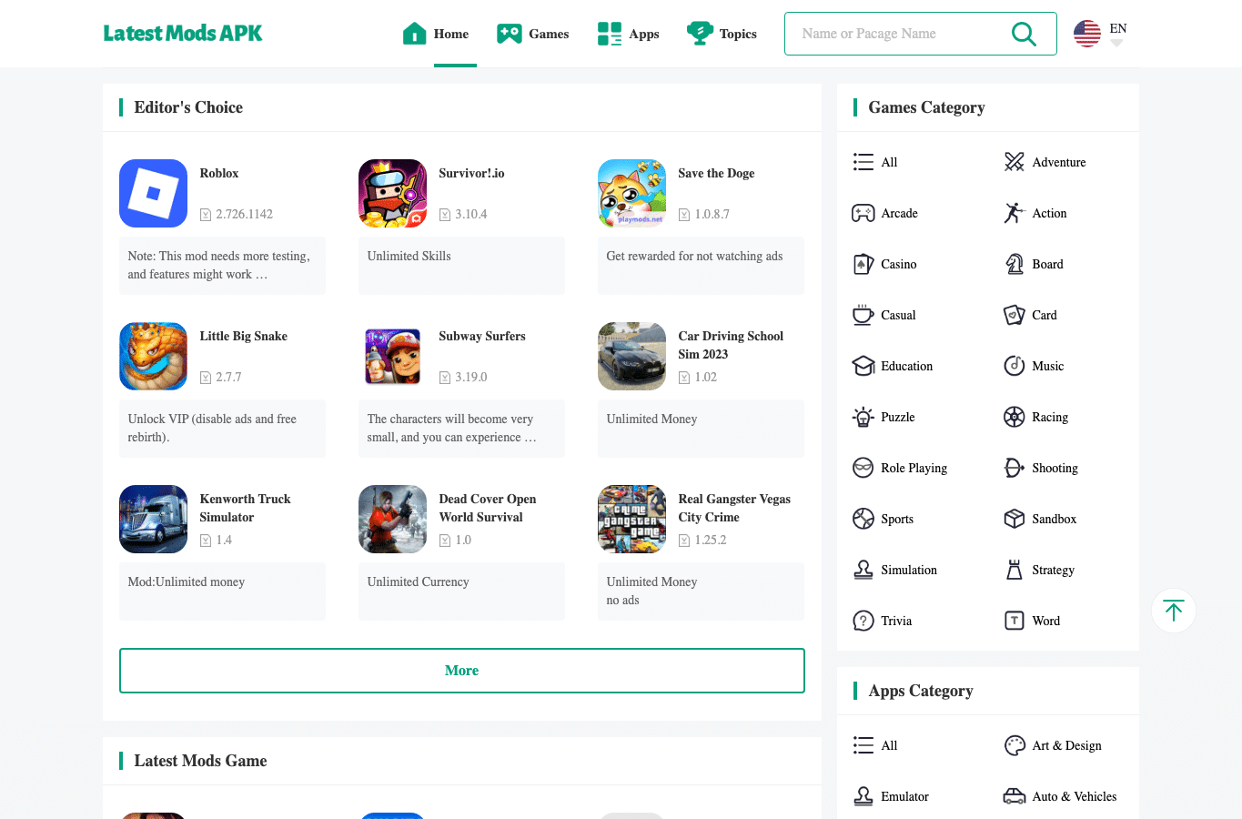Click 'Get rewarded for not watching ads' text

694,256
